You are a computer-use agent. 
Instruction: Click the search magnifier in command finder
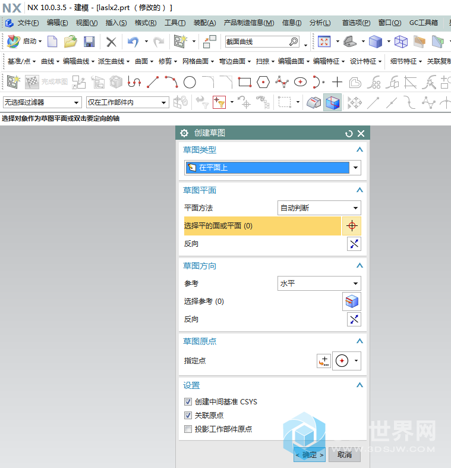pyautogui.click(x=294, y=42)
